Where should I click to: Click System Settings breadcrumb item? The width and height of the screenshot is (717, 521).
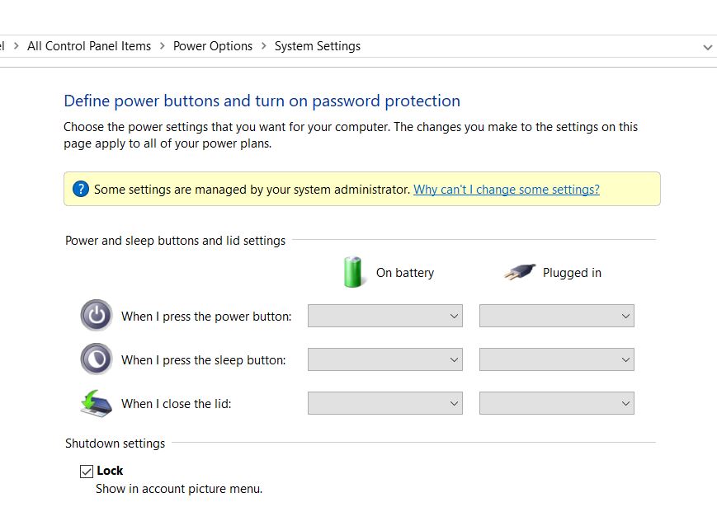(x=318, y=46)
